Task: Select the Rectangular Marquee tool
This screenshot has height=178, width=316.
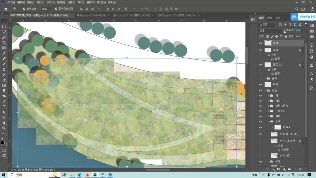Action: [x=4, y=26]
